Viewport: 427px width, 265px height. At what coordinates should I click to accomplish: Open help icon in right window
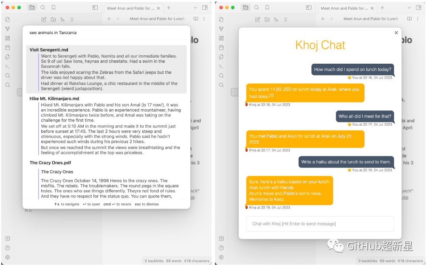221,248
